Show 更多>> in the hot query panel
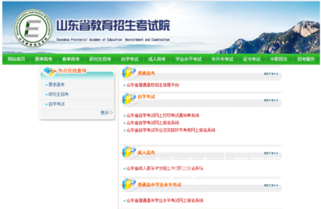This screenshot has width=321, height=209. (x=106, y=112)
